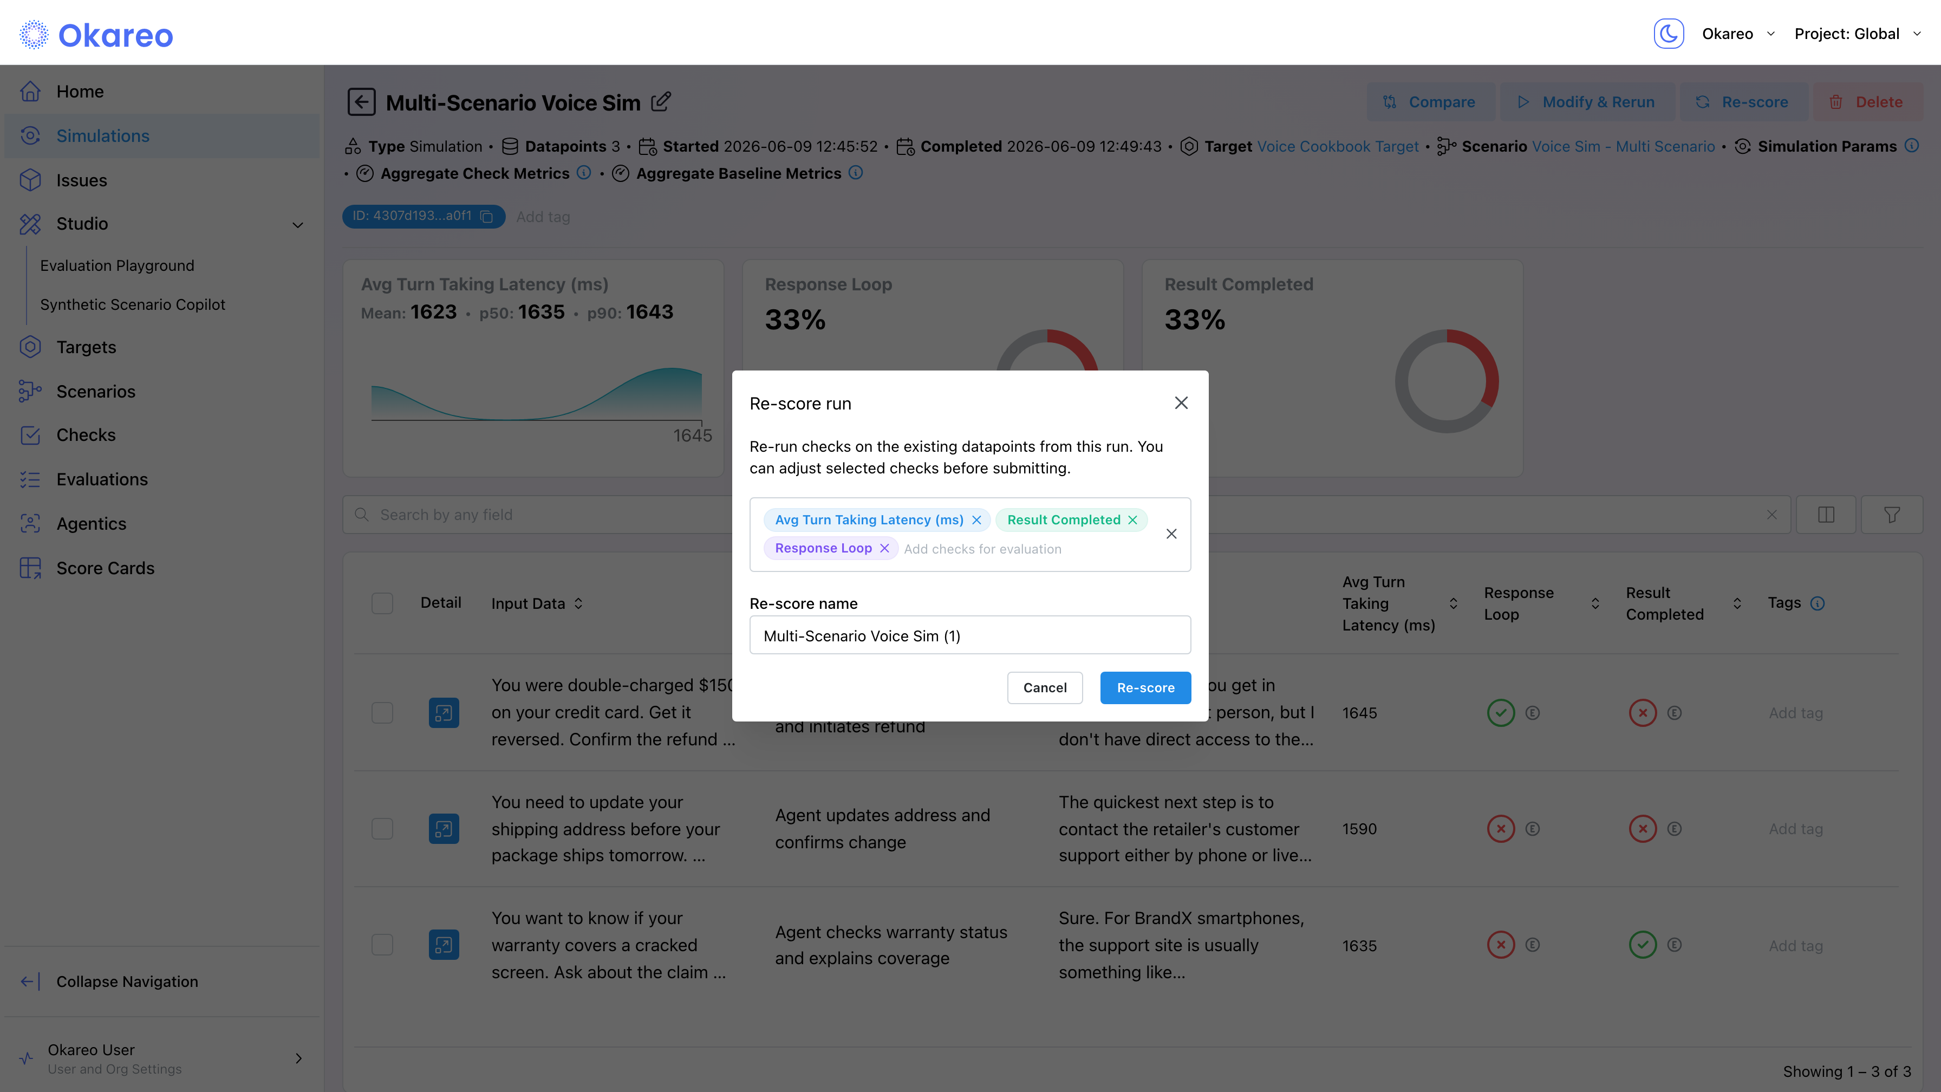The height and width of the screenshot is (1092, 1941).
Task: Click Result Completed donut chart
Action: coord(1446,381)
